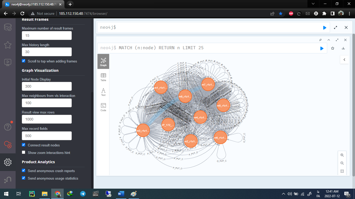This screenshot has width=355, height=199.
Task: Edit the Max history length field
Action: point(47,52)
